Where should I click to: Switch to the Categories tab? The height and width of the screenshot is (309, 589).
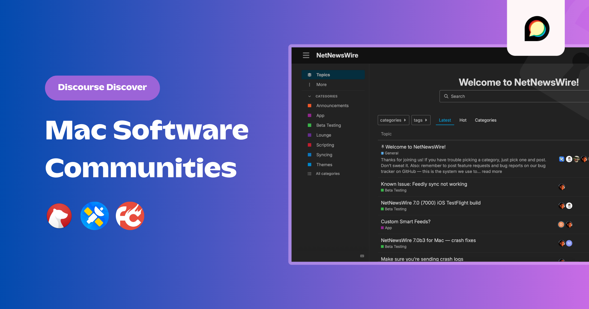485,120
